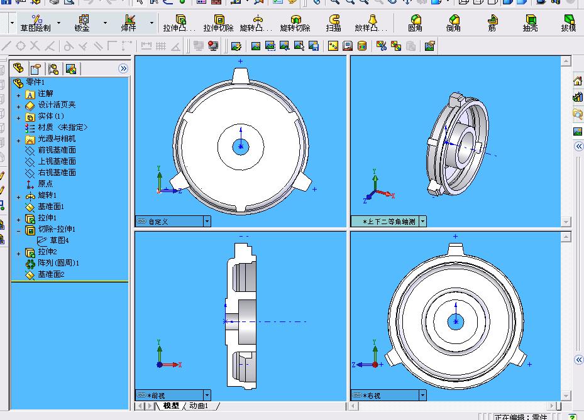
Task: Click scroll-up arrow of top-right viewport
Action: coord(566,61)
